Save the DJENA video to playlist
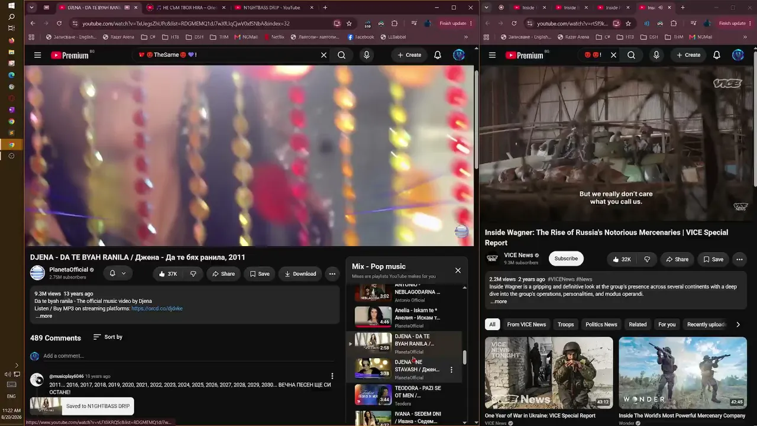Viewport: 757px width, 426px height. click(x=260, y=274)
